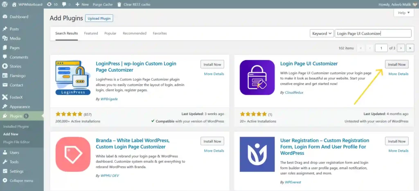Open Installed Plugins submenu item
The image size is (419, 191).
pos(16,127)
